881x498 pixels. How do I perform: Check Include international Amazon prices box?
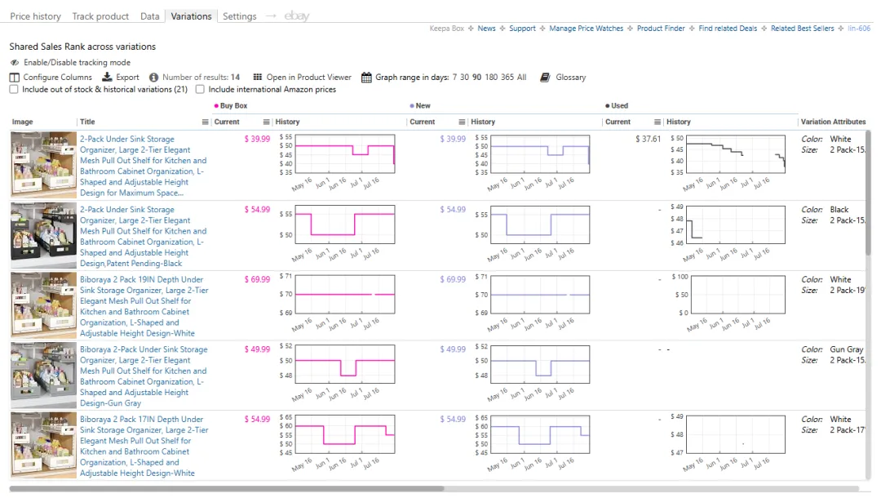(x=200, y=90)
